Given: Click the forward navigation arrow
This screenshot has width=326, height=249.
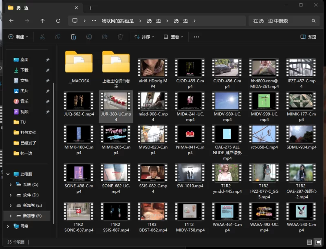Looking at the screenshot, I should (x=27, y=21).
